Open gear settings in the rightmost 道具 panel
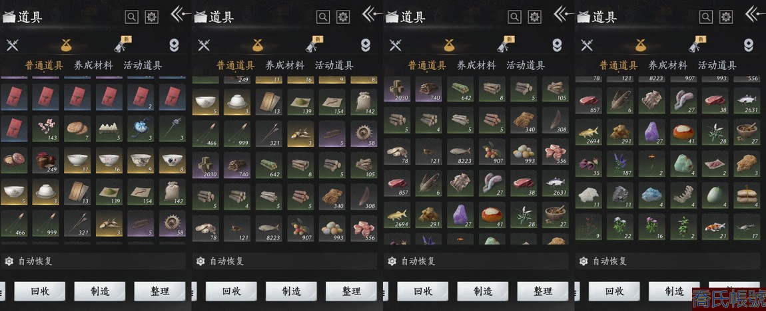Image resolution: width=766 pixels, height=311 pixels. click(727, 17)
